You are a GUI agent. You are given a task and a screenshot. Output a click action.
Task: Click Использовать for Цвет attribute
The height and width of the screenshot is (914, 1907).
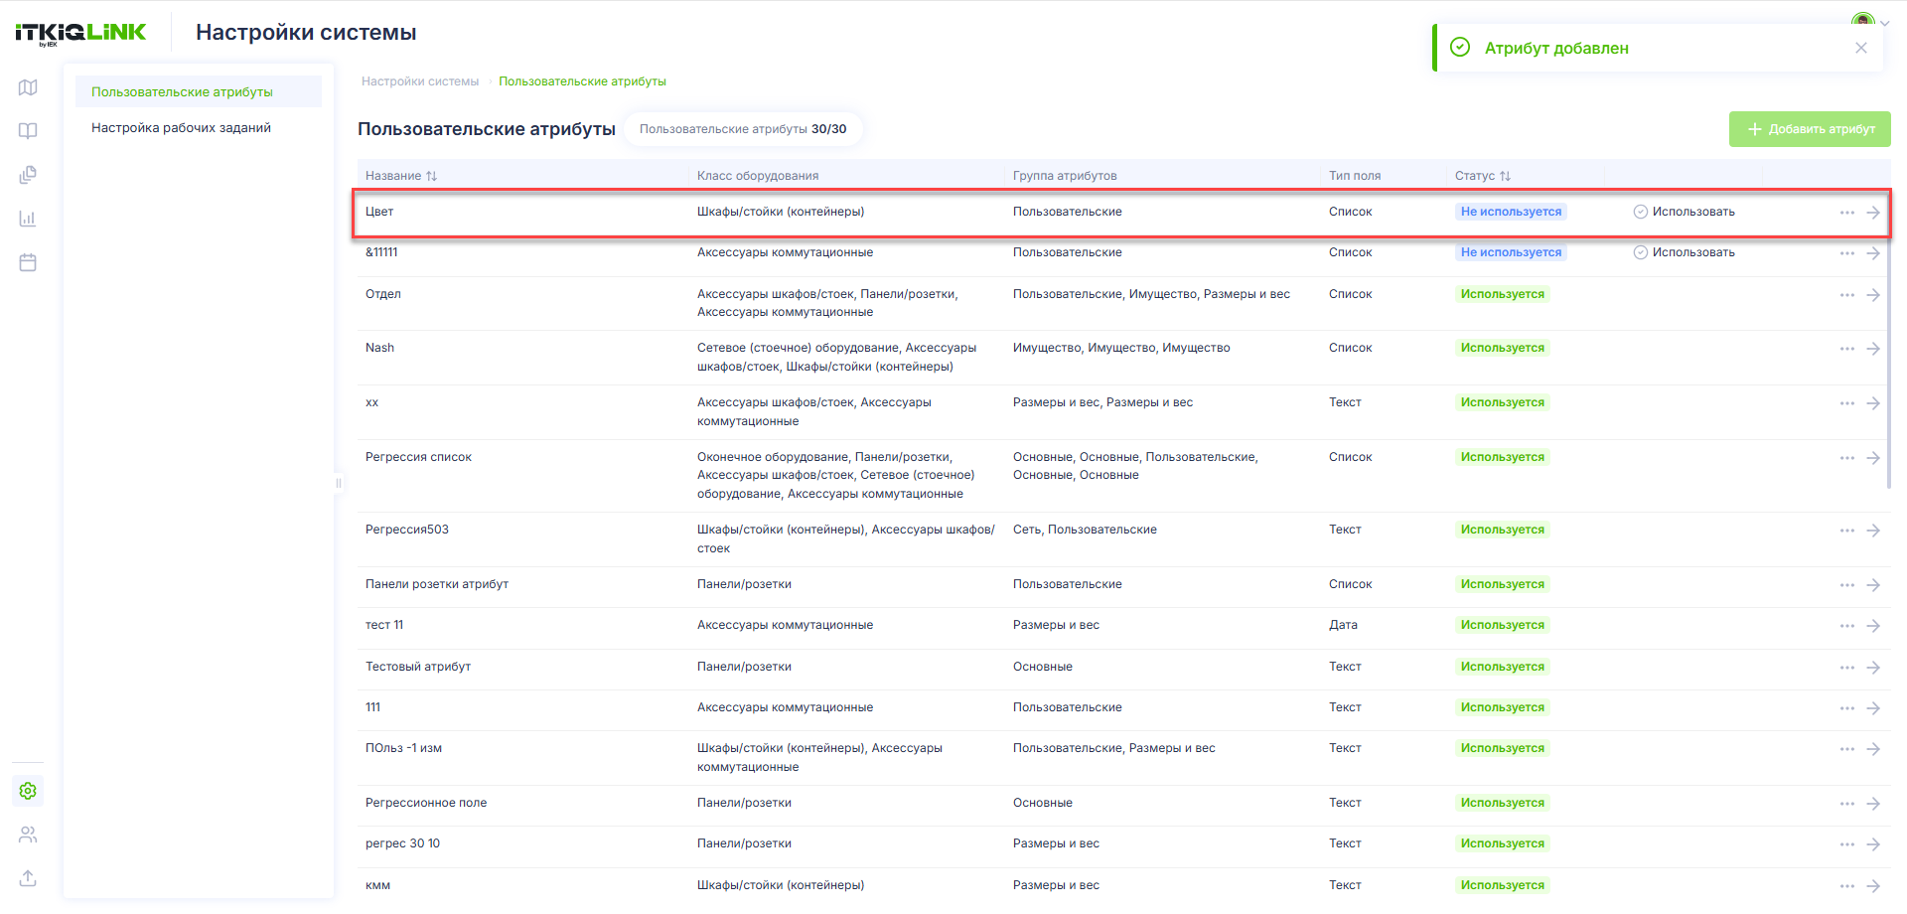(x=1684, y=212)
